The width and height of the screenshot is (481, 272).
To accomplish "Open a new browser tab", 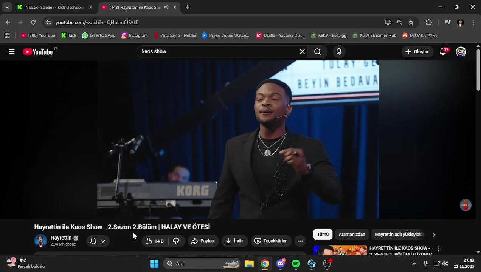I will pos(187,7).
